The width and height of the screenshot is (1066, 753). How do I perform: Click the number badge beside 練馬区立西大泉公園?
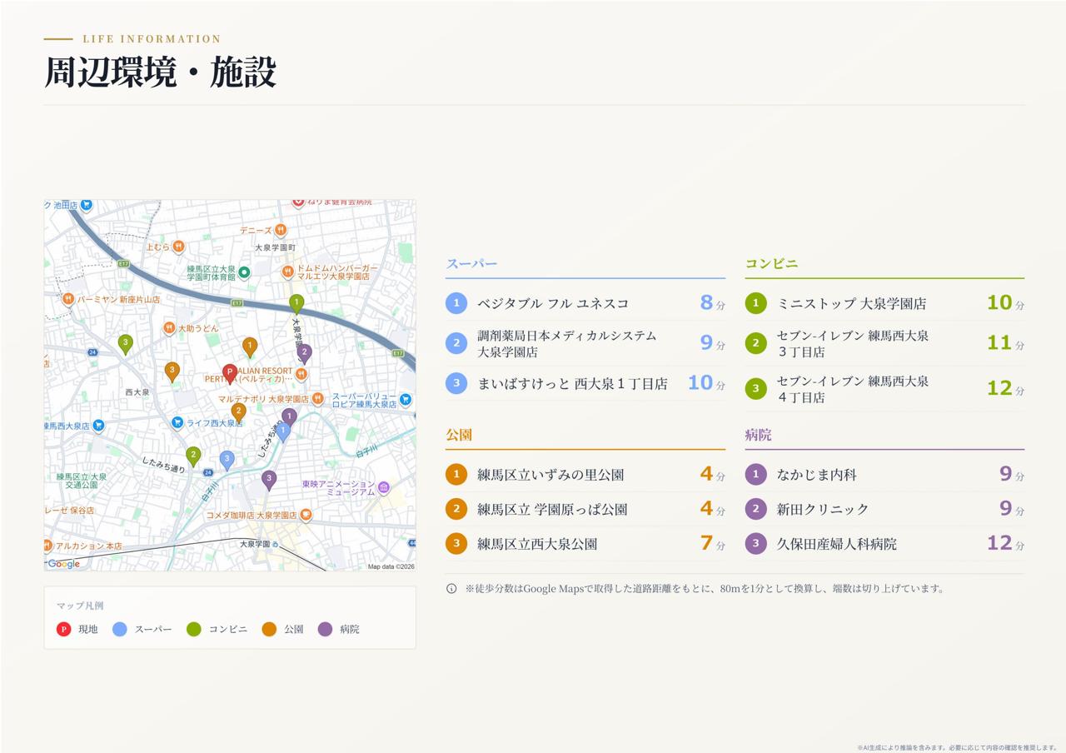pyautogui.click(x=456, y=544)
